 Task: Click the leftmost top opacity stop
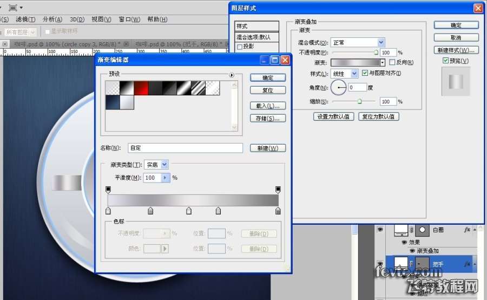click(x=108, y=190)
